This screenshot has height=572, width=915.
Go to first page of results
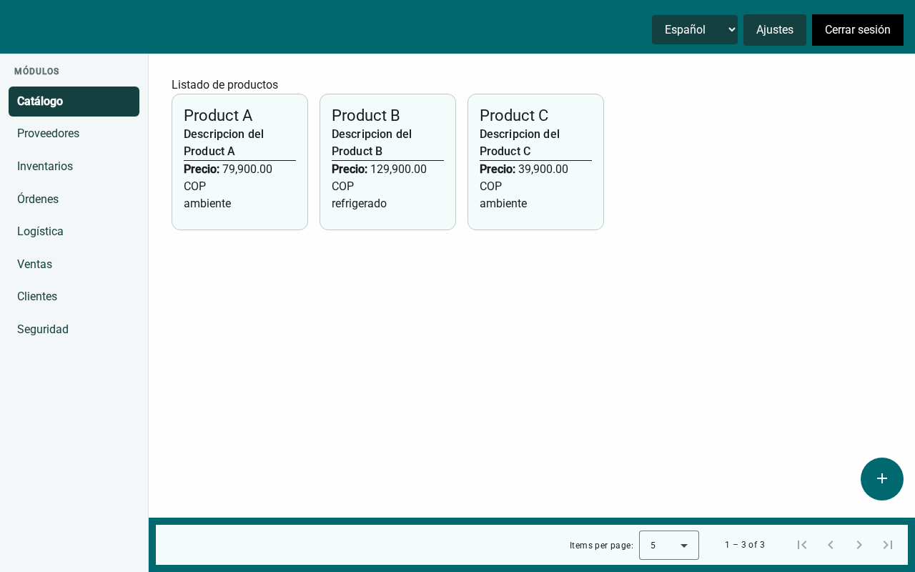click(802, 545)
